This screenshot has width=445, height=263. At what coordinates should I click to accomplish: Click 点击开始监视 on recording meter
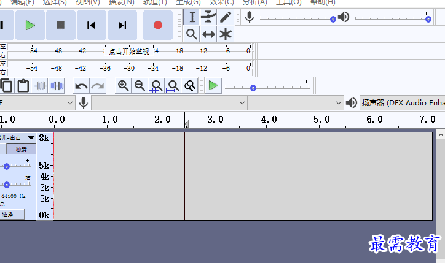(129, 51)
